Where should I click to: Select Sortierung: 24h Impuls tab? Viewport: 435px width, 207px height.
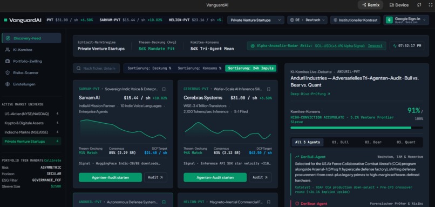(251, 68)
